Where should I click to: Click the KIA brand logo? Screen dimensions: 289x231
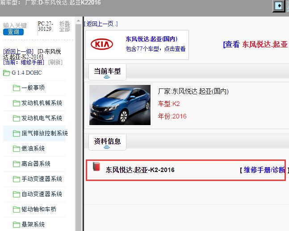click(x=102, y=44)
